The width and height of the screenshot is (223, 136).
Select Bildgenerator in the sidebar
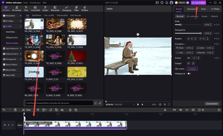point(12,38)
